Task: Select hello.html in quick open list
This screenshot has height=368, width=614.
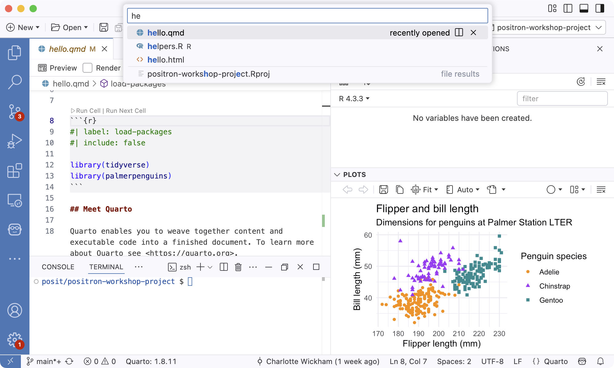Action: tap(307, 60)
